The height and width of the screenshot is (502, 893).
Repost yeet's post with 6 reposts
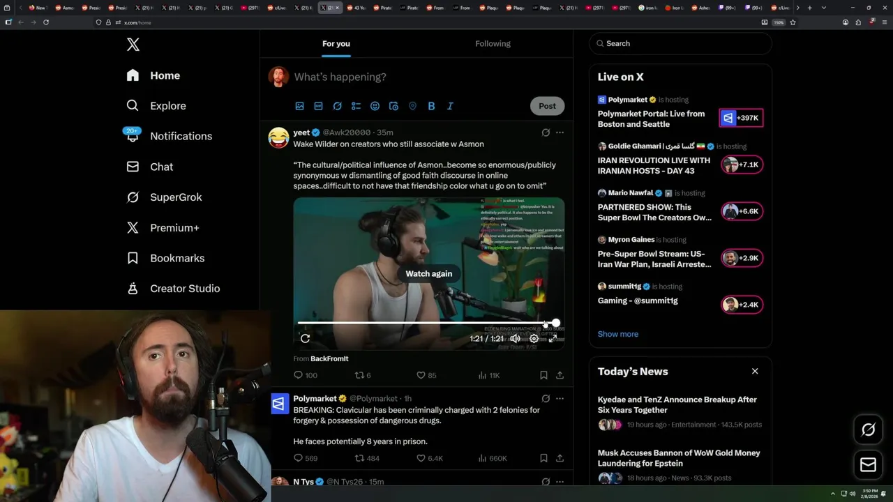coord(363,375)
